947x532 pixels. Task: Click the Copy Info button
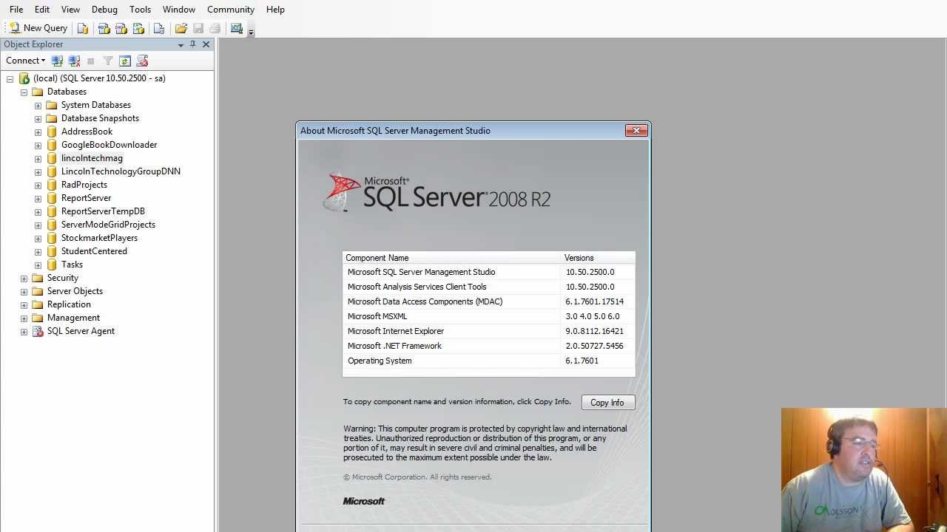[x=607, y=403]
